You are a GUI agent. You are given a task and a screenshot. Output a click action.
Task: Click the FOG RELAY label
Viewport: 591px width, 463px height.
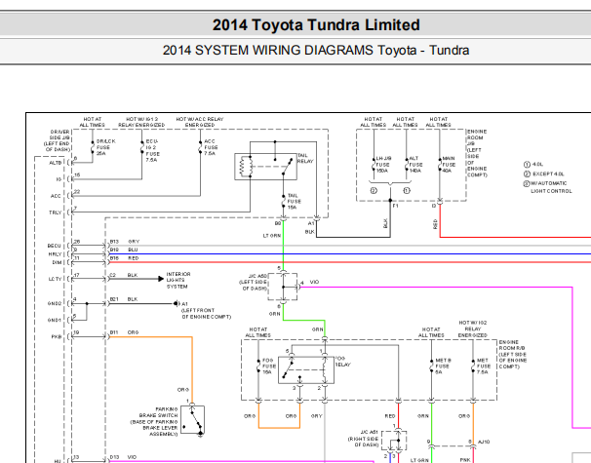[x=342, y=362]
